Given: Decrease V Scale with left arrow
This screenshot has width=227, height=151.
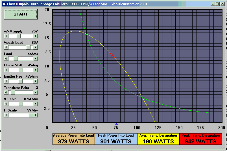Looking at the screenshot, I should coord(6,104).
